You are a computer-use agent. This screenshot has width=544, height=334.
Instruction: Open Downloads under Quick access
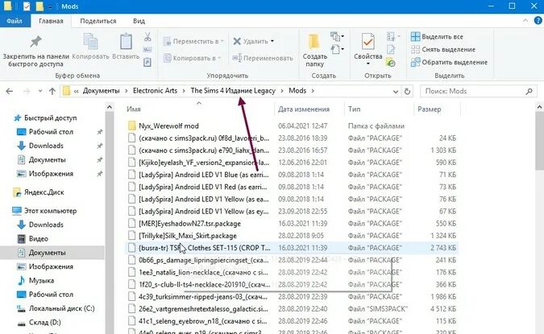point(46,146)
